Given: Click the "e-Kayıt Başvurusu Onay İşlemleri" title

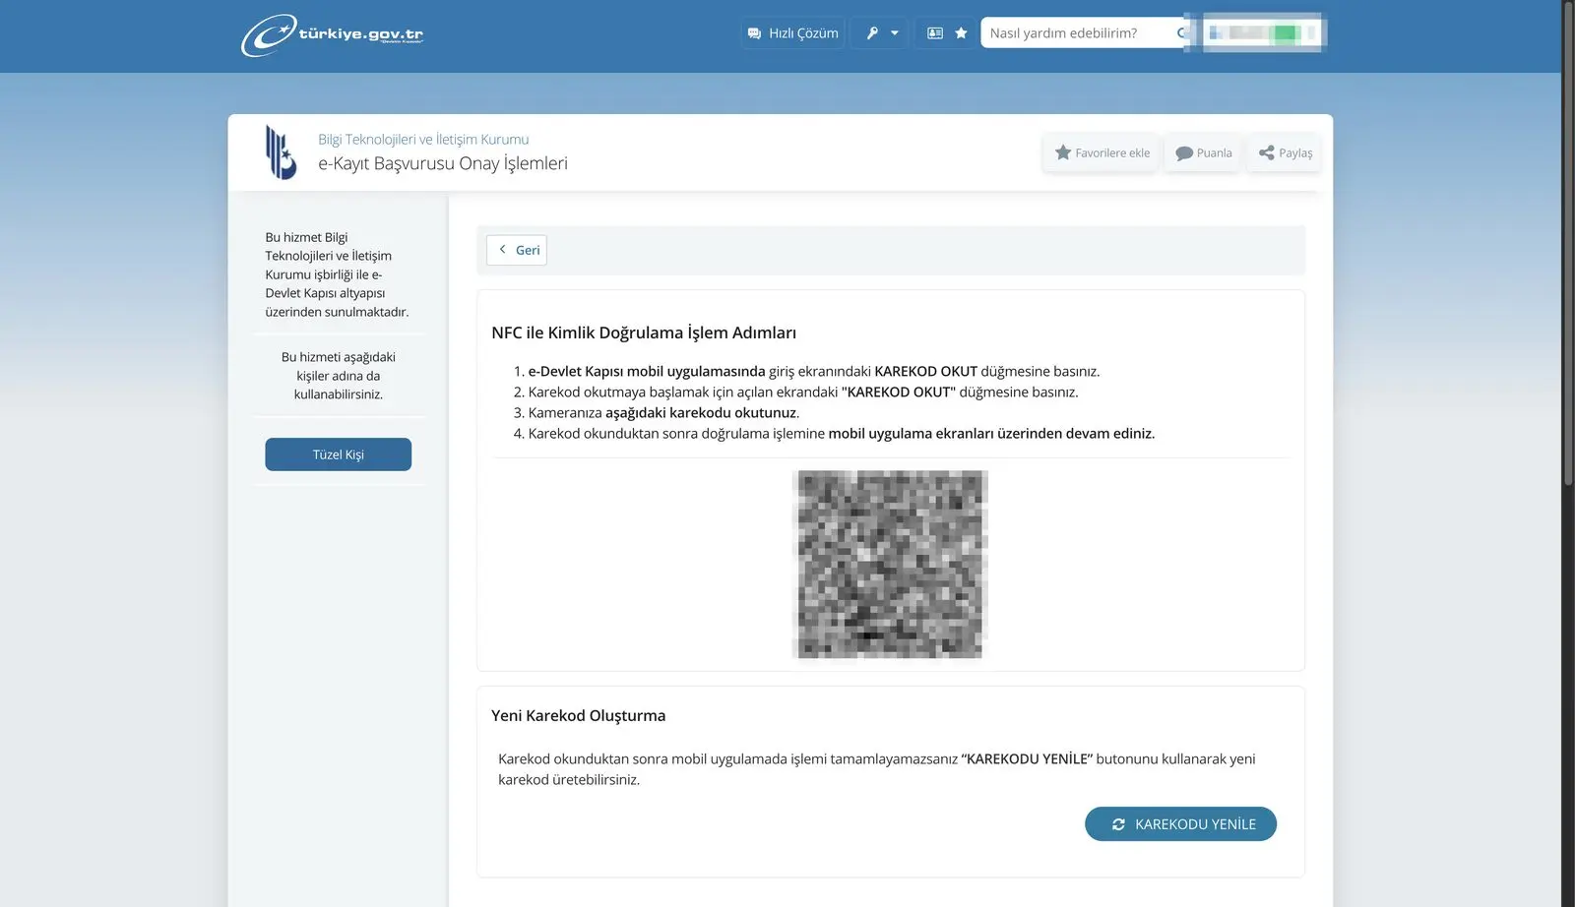Looking at the screenshot, I should pyautogui.click(x=443, y=163).
